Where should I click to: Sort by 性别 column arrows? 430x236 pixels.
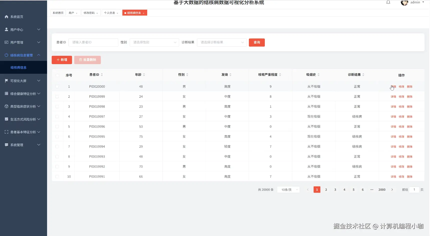[x=187, y=75]
